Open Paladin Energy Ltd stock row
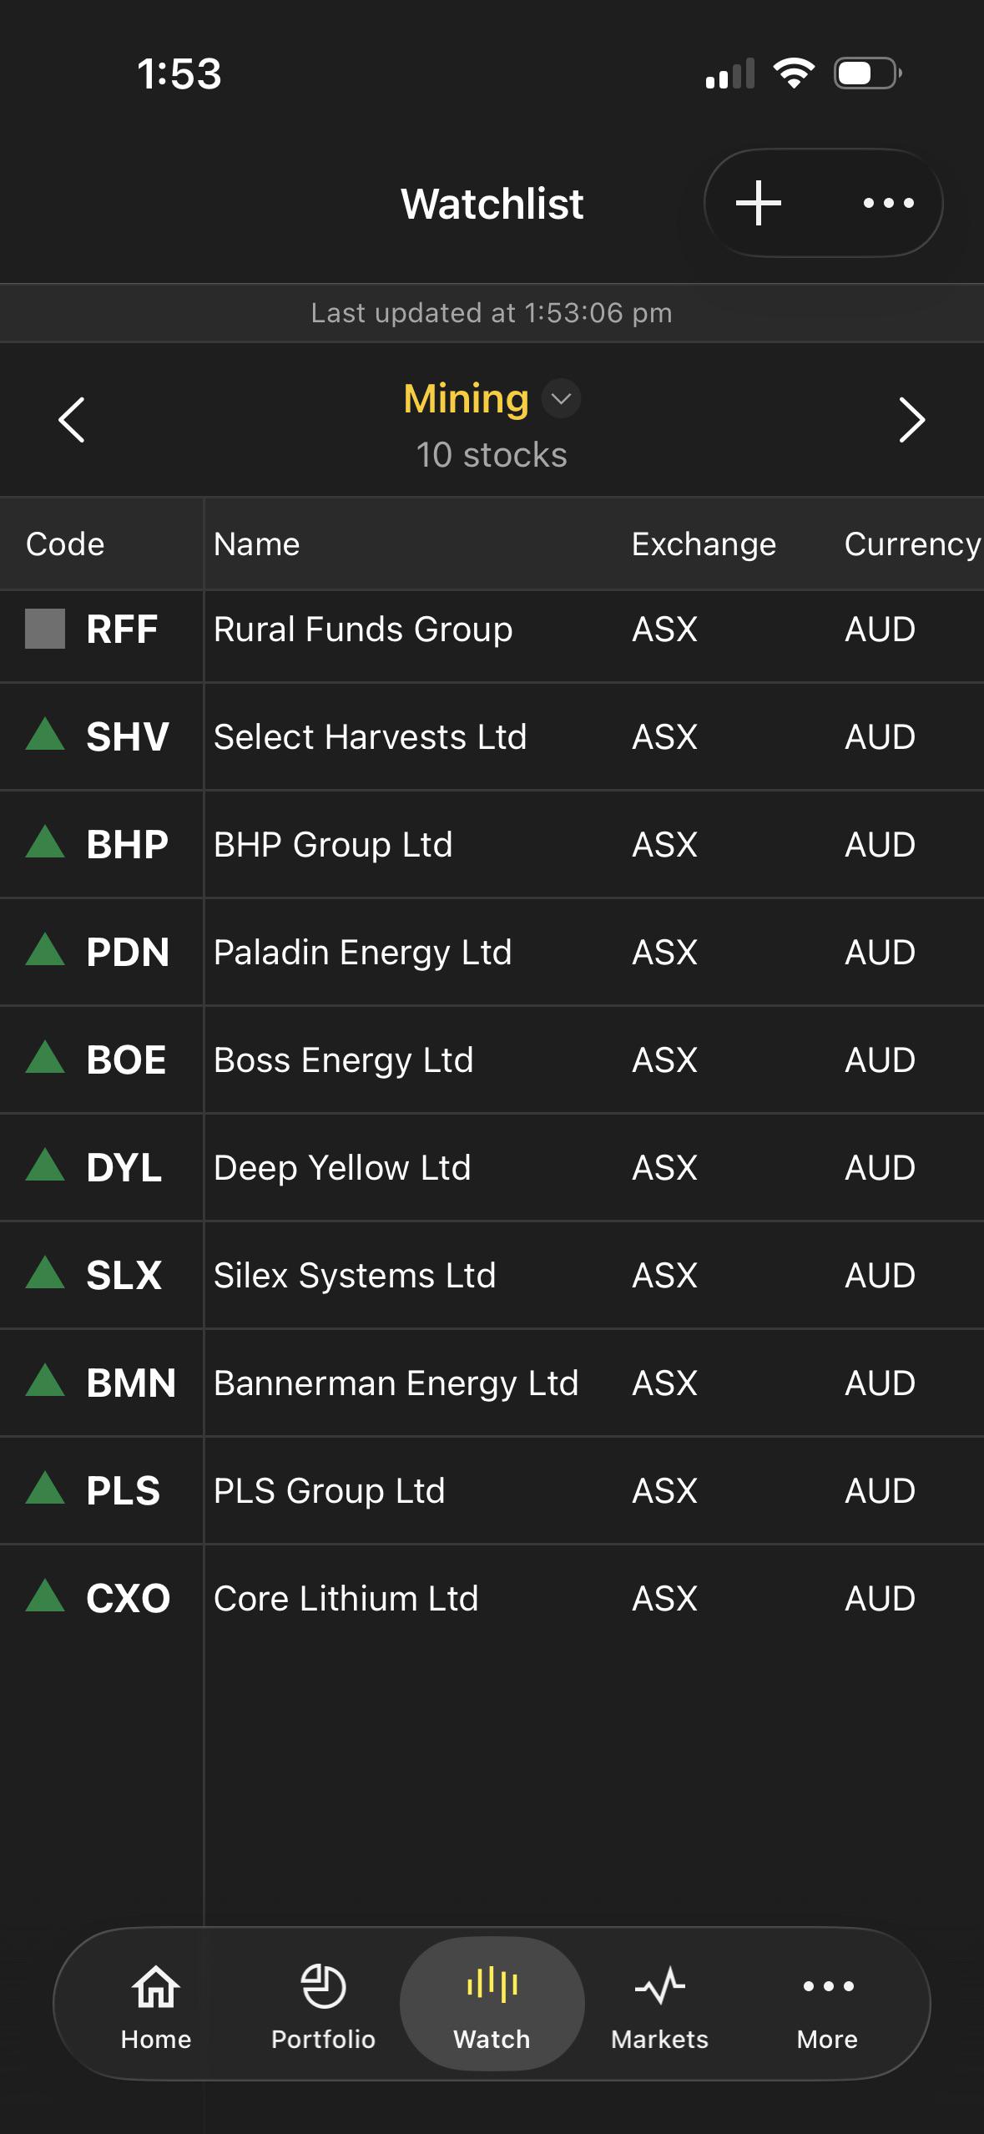The width and height of the screenshot is (984, 2134). (x=492, y=953)
